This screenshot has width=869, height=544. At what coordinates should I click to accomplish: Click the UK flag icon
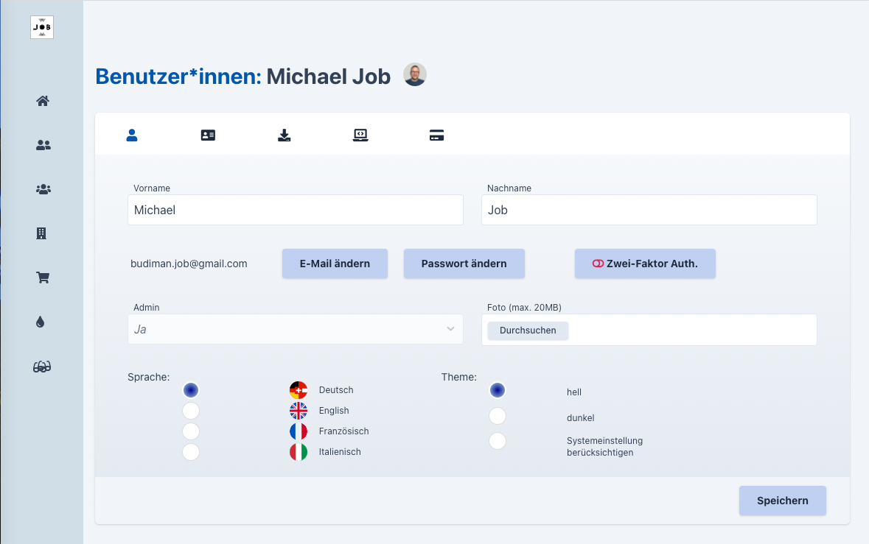299,411
